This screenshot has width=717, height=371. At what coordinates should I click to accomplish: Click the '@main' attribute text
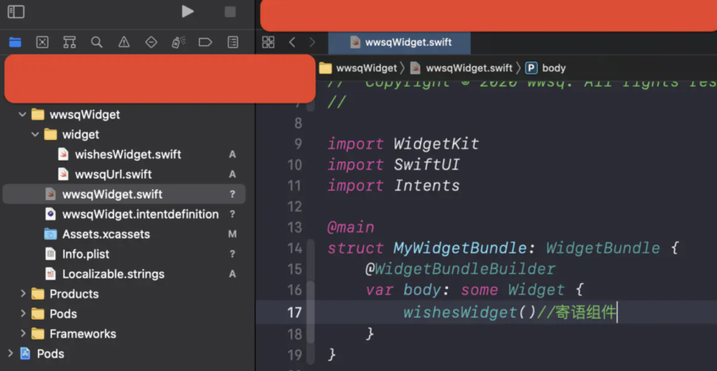pos(351,227)
